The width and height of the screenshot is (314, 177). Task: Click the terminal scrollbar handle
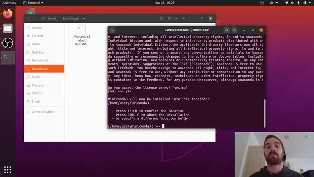click(265, 114)
